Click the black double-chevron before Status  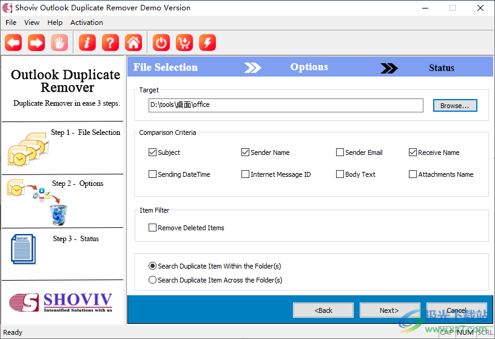pos(389,68)
